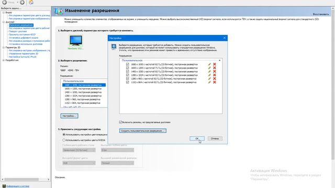Click the scroll-right arrow in task pane
335x188 pixels.
48,180
